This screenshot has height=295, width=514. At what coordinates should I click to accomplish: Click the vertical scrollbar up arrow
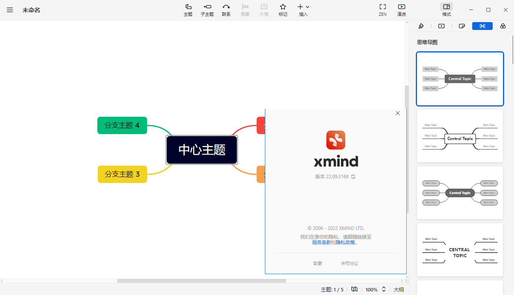[x=407, y=23]
